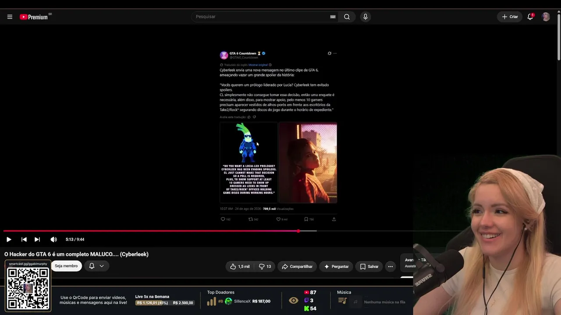Skip to the previous video
This screenshot has height=315, width=561.
pyautogui.click(x=24, y=239)
